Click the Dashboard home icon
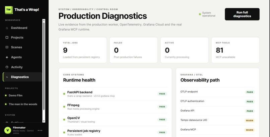270x137 pixels. 7,28
